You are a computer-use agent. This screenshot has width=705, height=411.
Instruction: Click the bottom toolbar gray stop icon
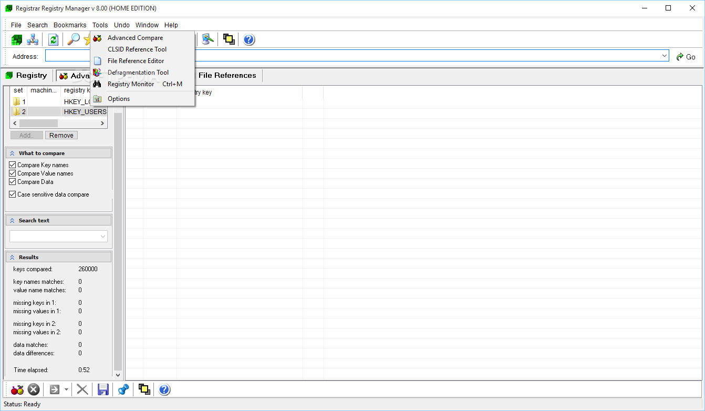point(34,389)
